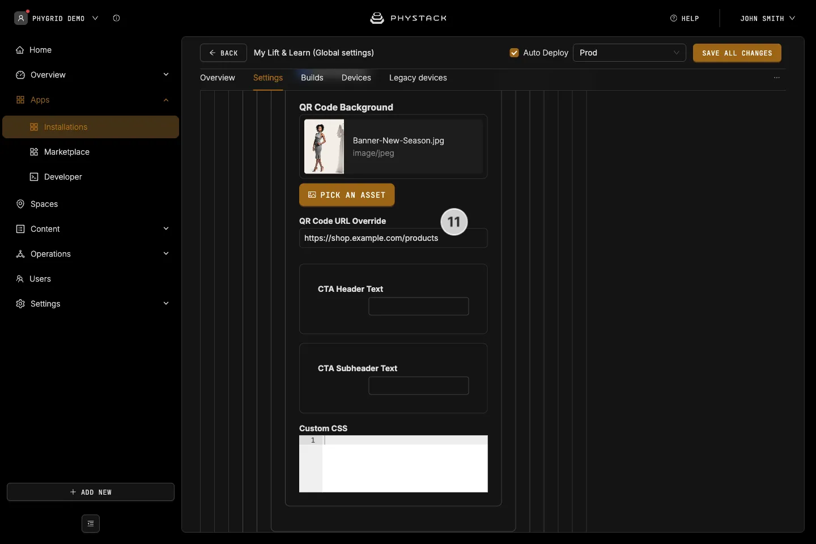Image resolution: width=816 pixels, height=544 pixels.
Task: Click the Users people icon
Action: click(x=20, y=279)
